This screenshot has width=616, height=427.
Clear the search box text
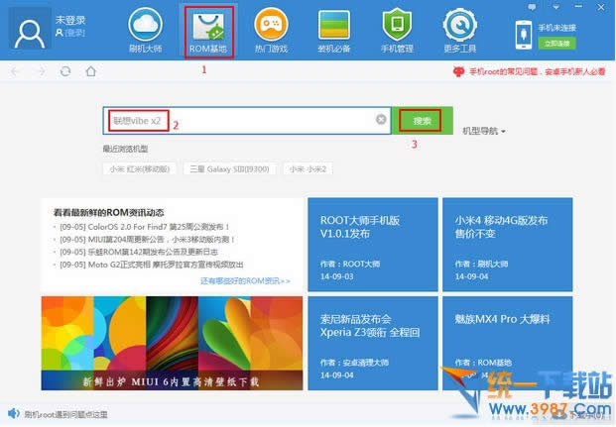381,120
